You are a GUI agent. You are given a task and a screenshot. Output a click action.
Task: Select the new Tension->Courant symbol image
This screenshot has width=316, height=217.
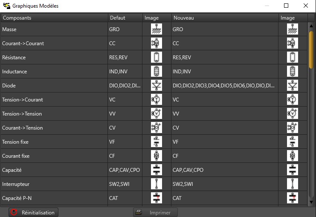point(293,100)
